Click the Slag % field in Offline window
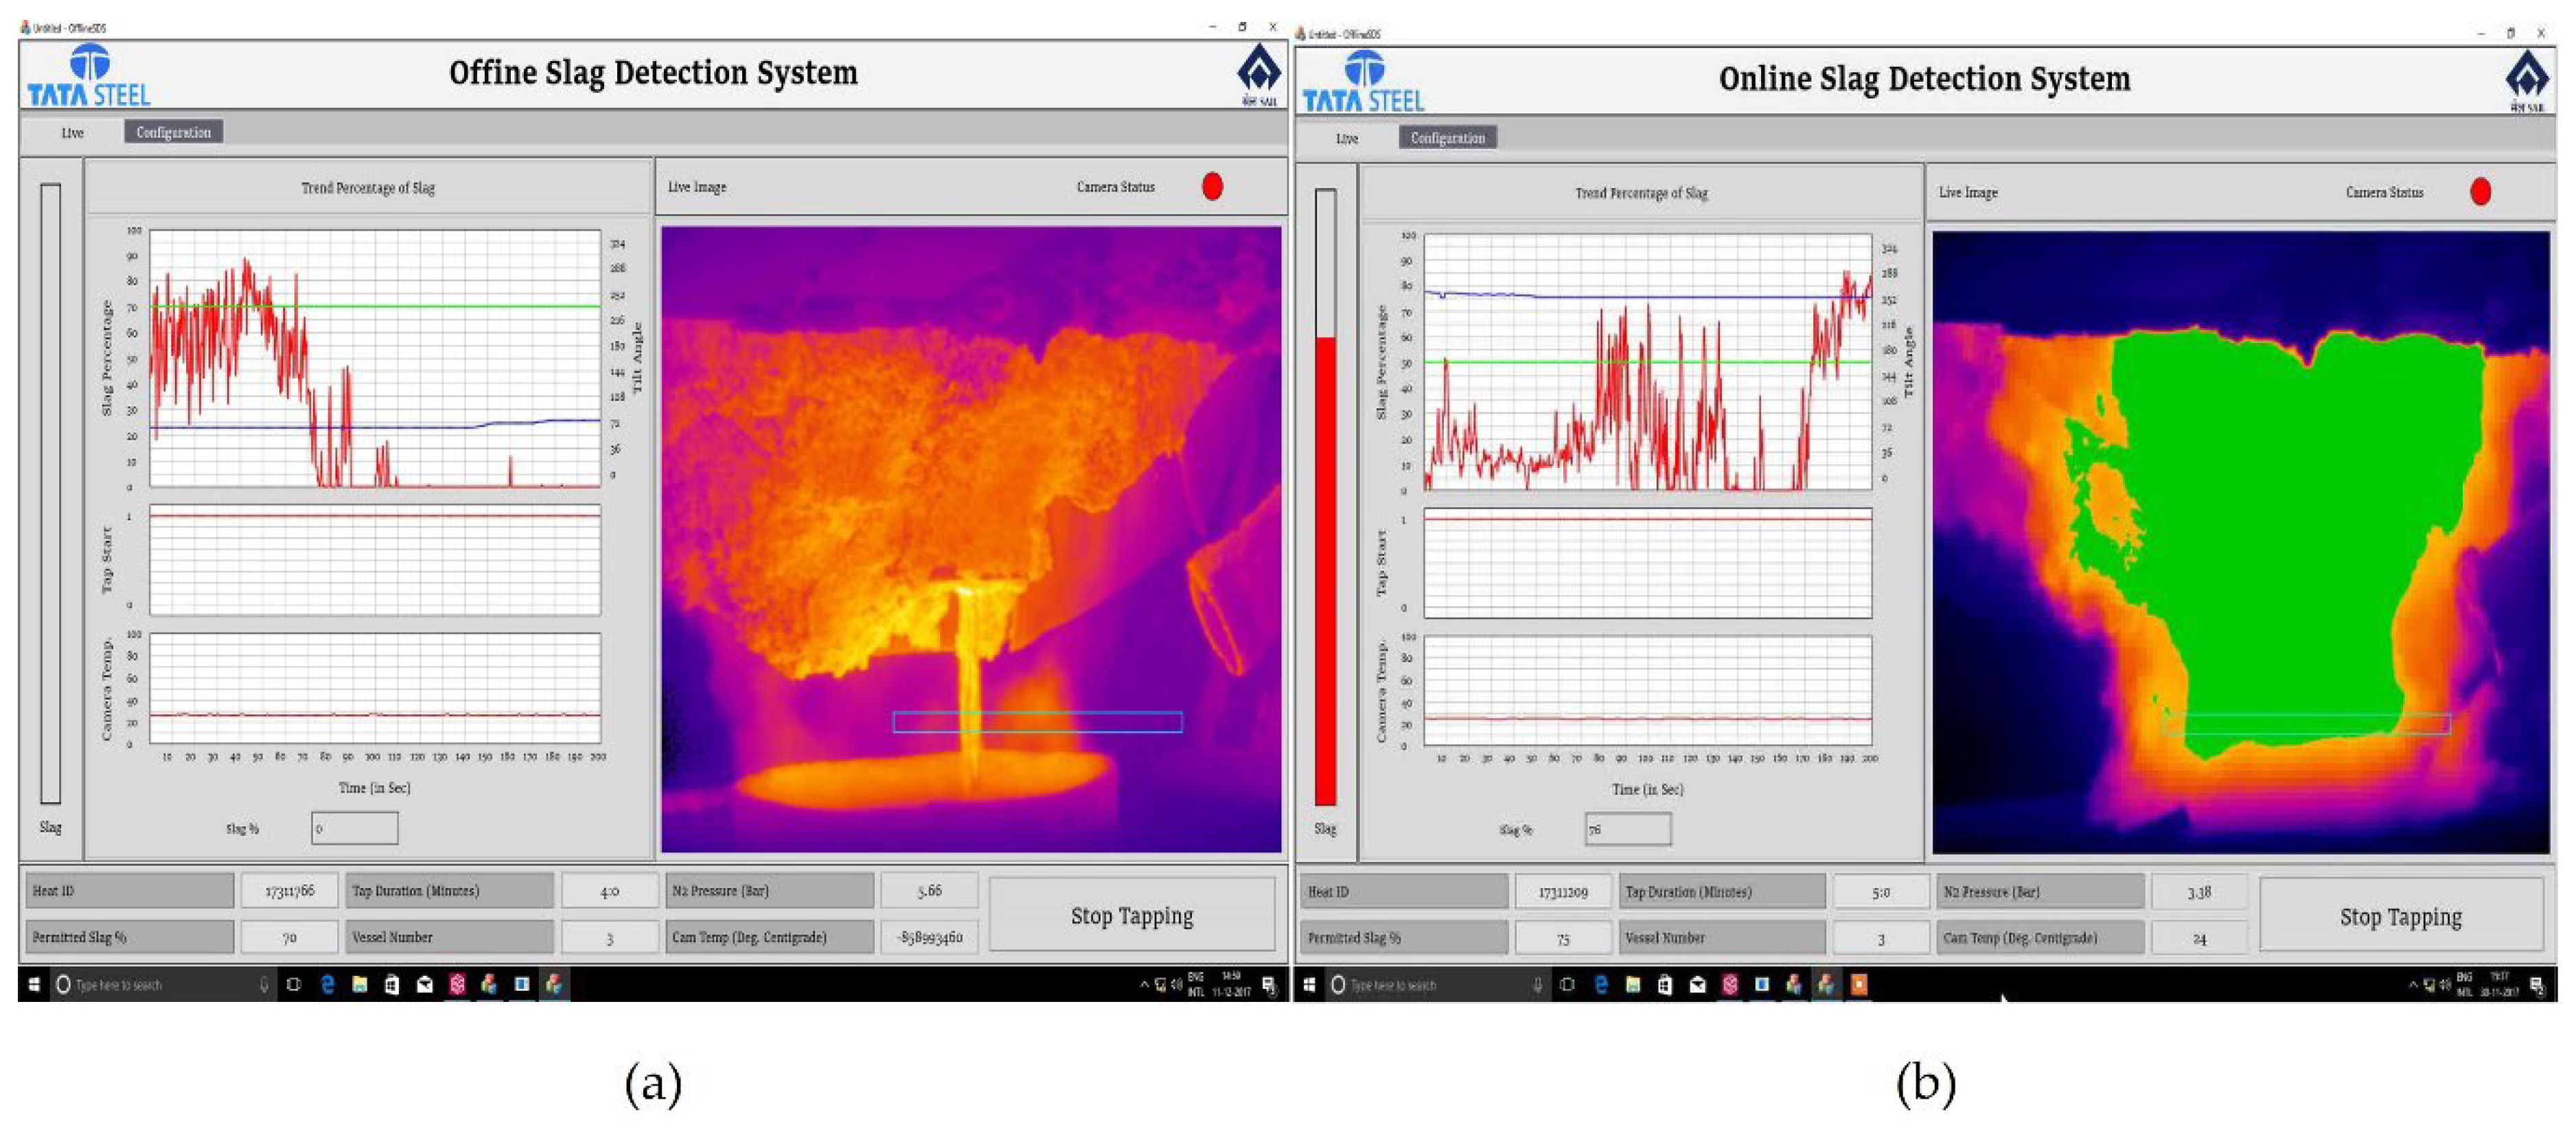This screenshot has height=1133, width=2576. 354,827
